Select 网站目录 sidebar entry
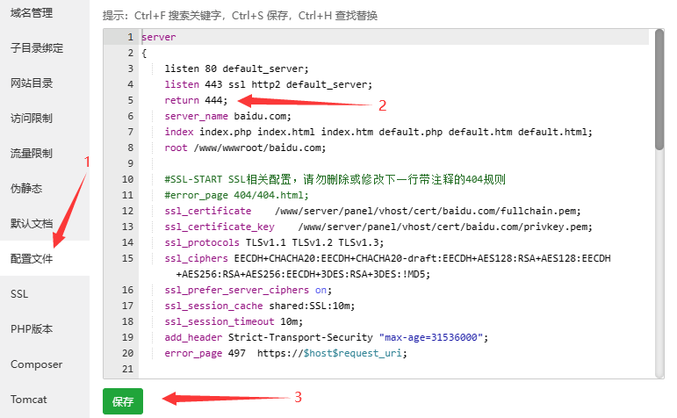 (32, 83)
